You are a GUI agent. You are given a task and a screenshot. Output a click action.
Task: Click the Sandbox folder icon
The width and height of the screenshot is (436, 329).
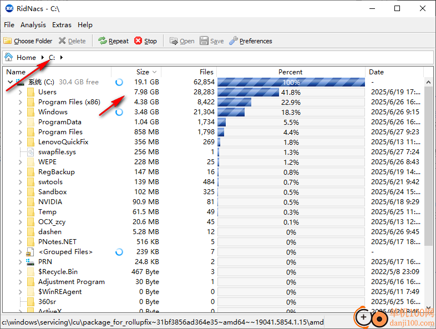[x=31, y=192]
